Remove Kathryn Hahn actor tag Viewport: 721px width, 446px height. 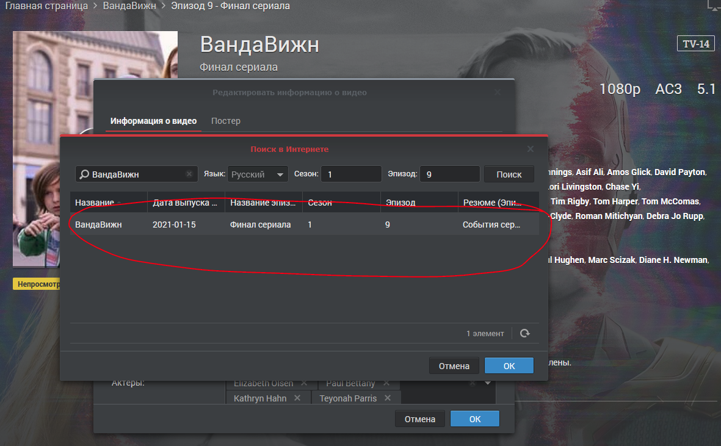(297, 398)
